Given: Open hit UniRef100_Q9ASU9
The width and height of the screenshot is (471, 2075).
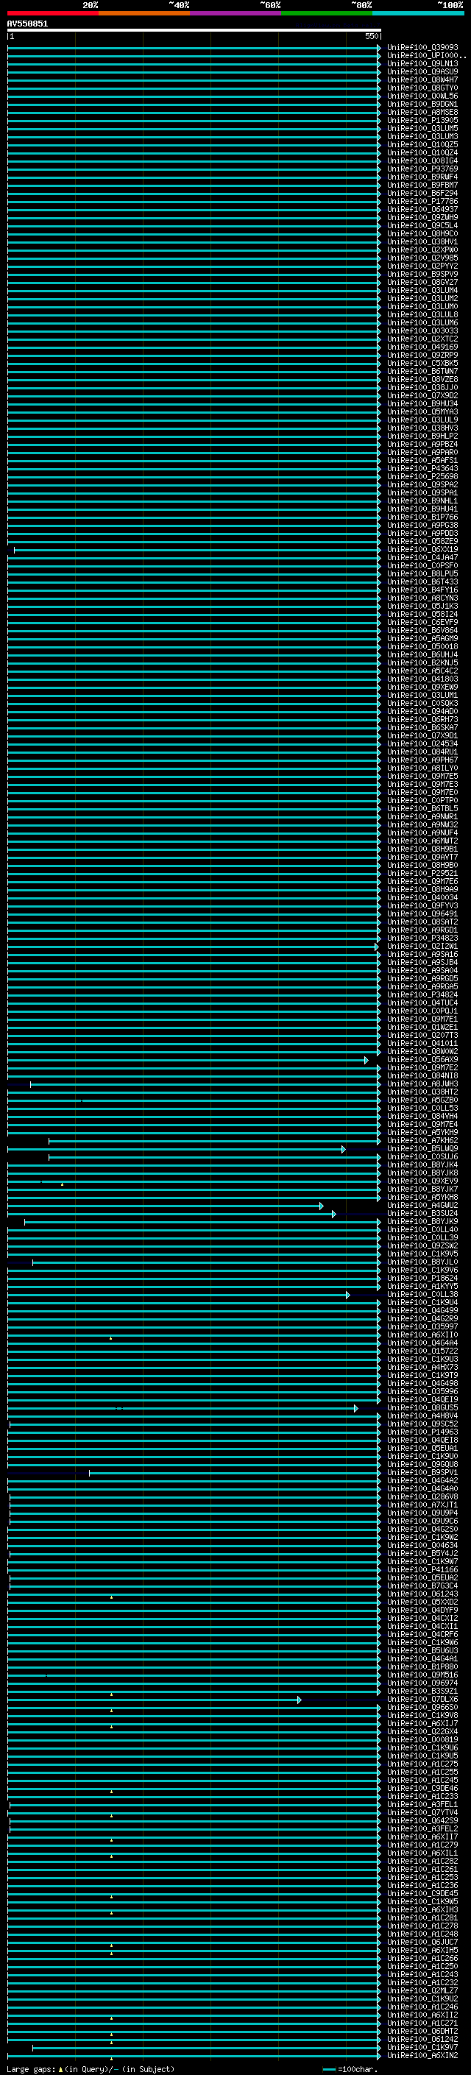Looking at the screenshot, I should [422, 71].
